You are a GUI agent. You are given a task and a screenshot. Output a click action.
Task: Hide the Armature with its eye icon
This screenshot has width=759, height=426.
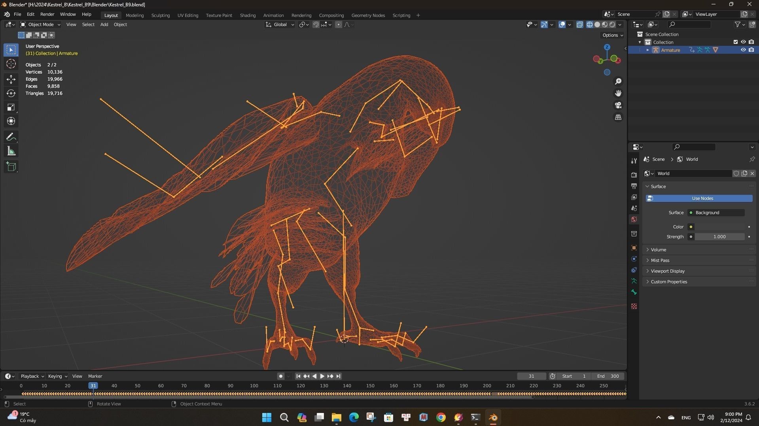point(743,50)
